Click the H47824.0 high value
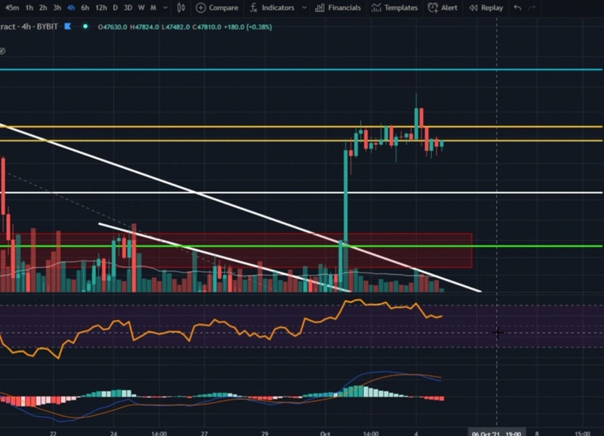Image resolution: width=604 pixels, height=436 pixels. [144, 27]
